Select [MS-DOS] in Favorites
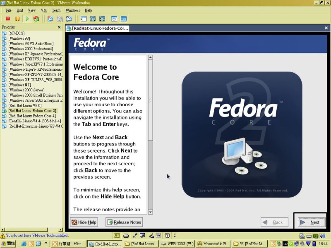This screenshot has width=331, height=248. pos(17,33)
